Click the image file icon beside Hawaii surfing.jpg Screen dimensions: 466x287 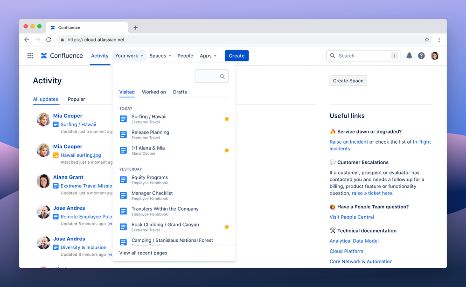tap(56, 155)
